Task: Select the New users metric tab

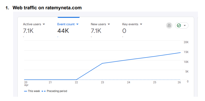Action: pyautogui.click(x=98, y=24)
